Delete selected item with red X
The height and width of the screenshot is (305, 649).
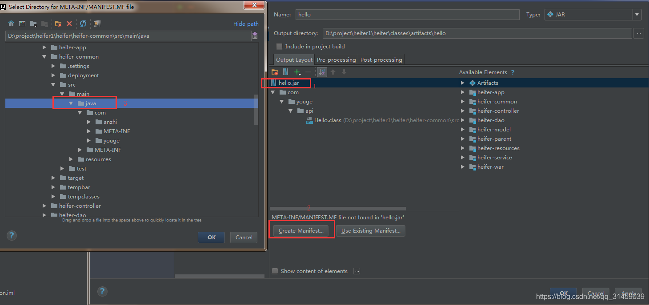[x=69, y=24]
